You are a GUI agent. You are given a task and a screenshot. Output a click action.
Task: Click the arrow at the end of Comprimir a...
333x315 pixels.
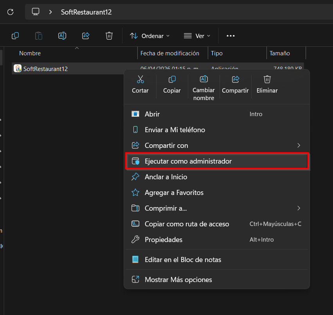299,208
